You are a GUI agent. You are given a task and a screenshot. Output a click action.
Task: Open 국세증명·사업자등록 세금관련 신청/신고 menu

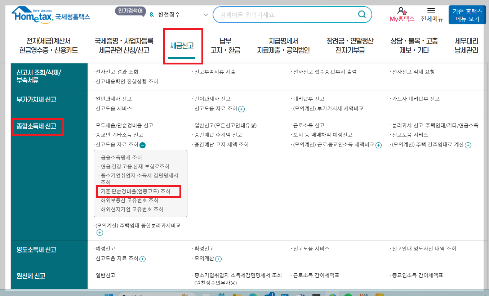point(124,46)
